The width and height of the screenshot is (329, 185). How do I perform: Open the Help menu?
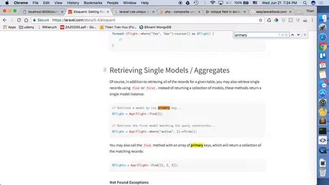(145, 3)
